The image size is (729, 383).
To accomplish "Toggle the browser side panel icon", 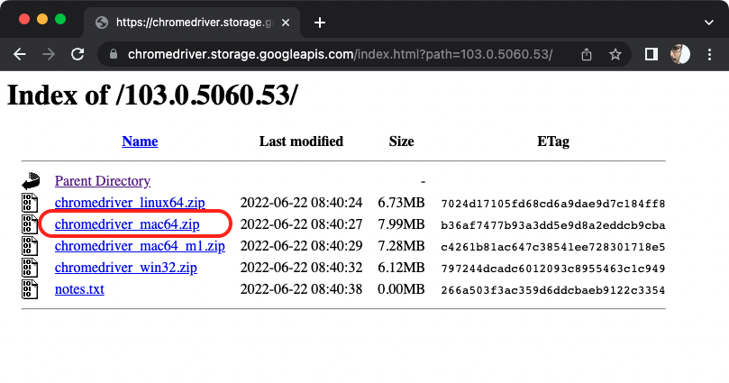I will pyautogui.click(x=652, y=54).
